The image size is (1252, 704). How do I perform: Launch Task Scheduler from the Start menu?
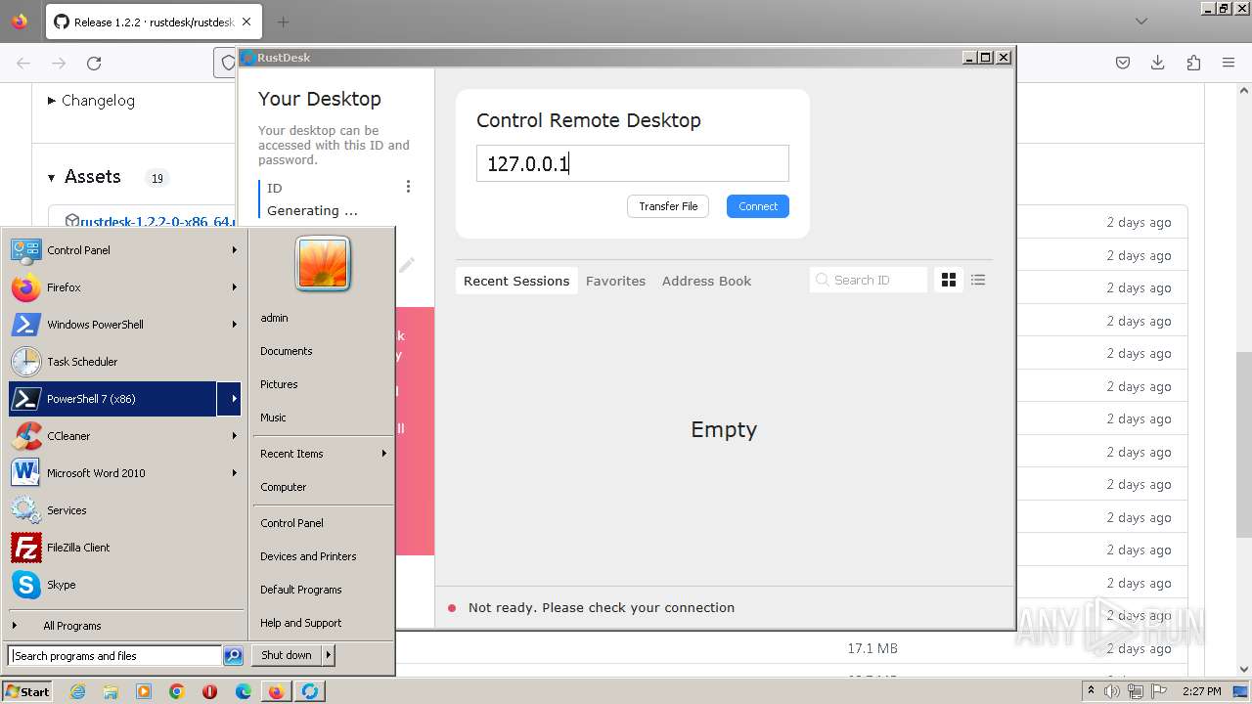tap(123, 362)
